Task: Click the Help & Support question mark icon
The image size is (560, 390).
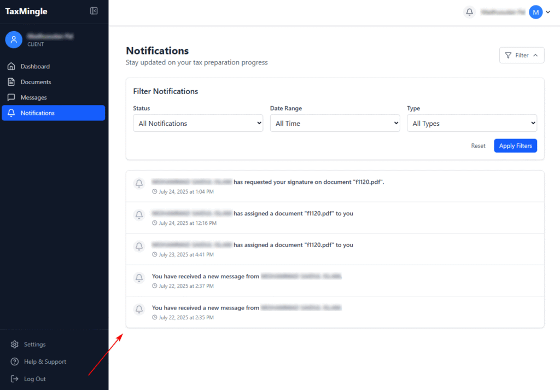Action: (15, 362)
